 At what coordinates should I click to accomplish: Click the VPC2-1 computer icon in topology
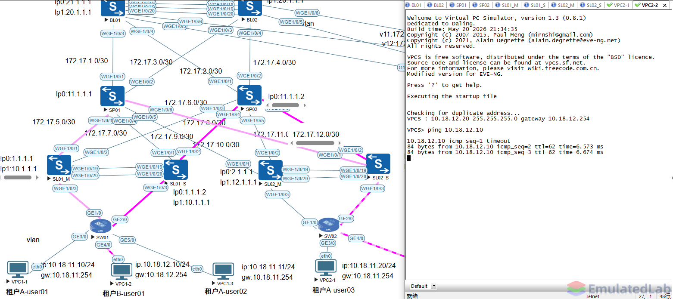click(326, 268)
